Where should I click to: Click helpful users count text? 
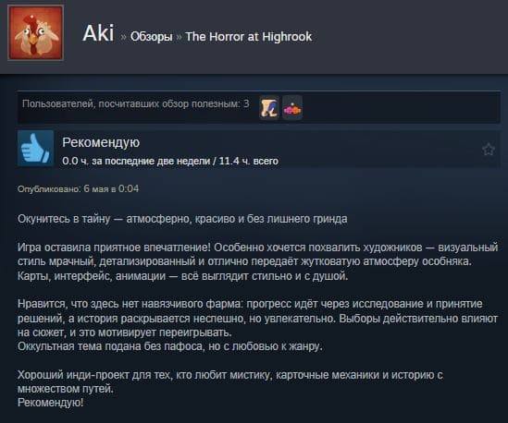pos(136,103)
